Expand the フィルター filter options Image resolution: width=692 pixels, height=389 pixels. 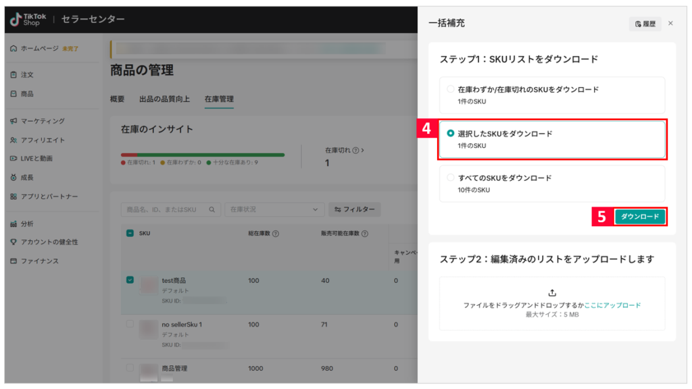[x=354, y=210]
